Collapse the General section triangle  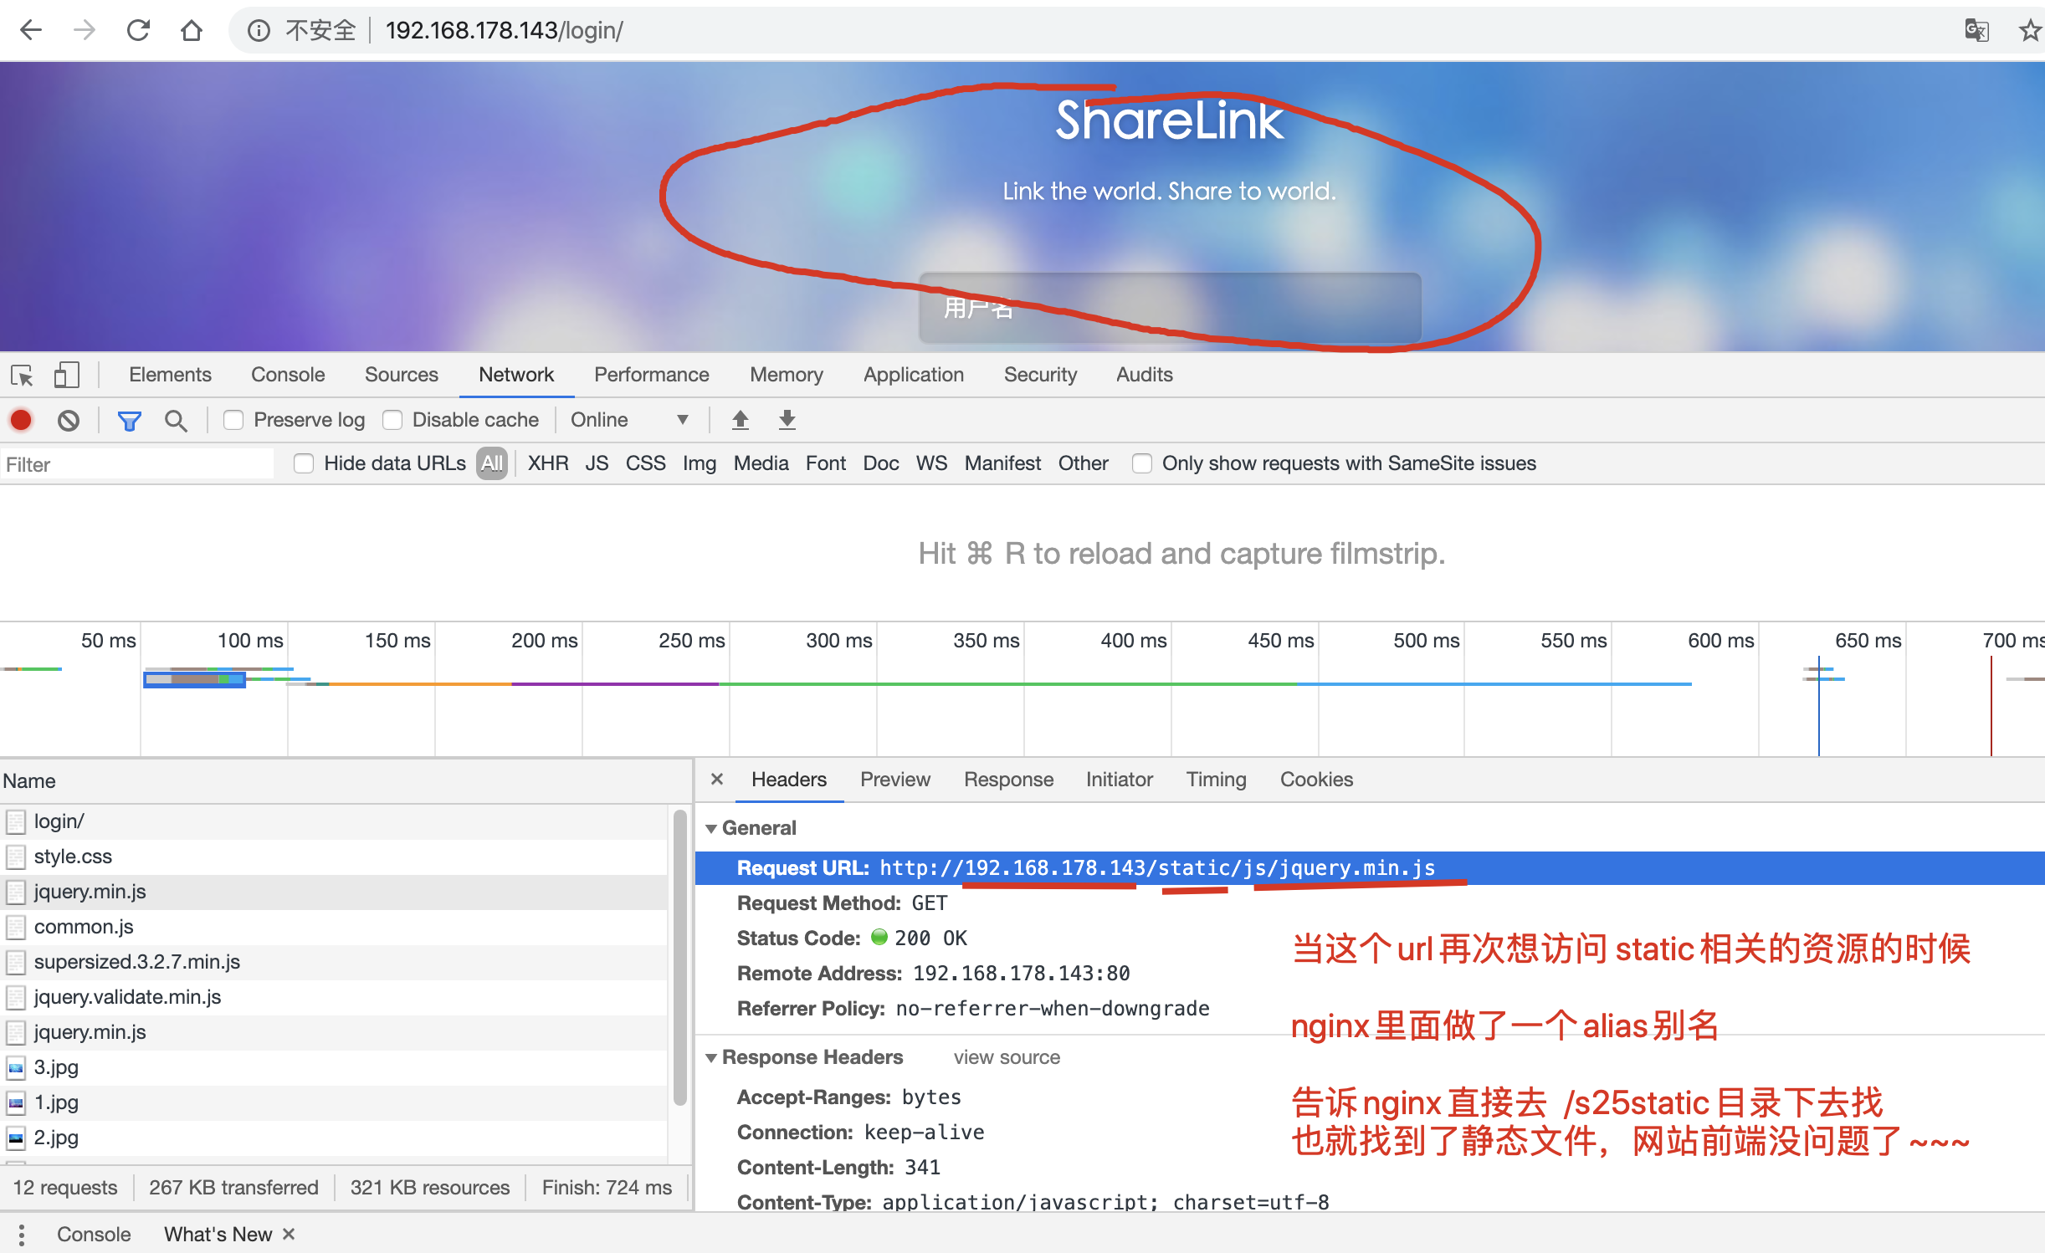pos(711,828)
